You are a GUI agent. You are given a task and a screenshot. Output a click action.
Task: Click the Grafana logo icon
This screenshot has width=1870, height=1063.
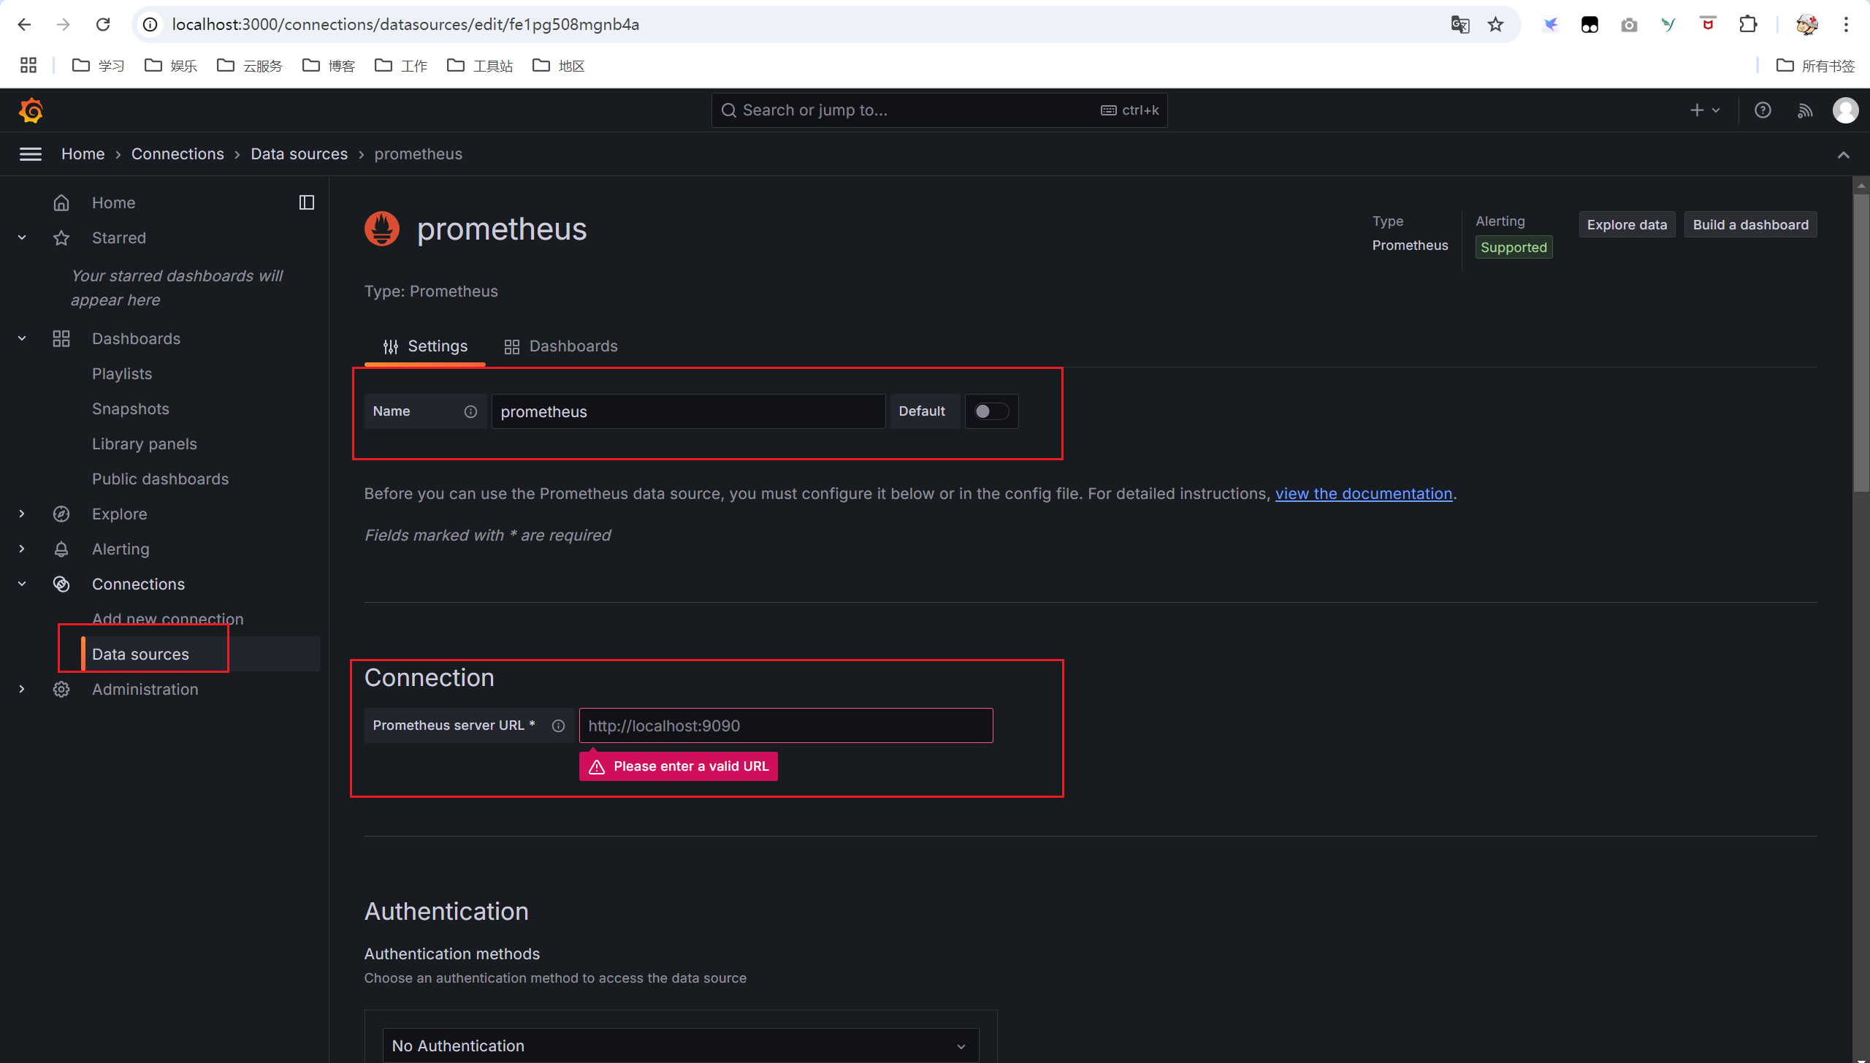click(x=31, y=110)
